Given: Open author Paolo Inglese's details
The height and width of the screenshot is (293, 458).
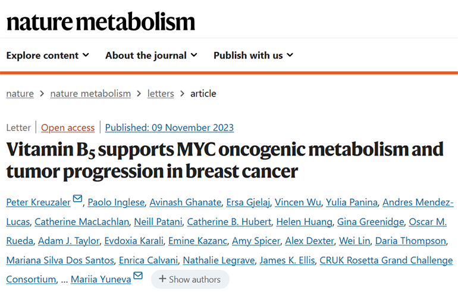Looking at the screenshot, I should click(116, 202).
